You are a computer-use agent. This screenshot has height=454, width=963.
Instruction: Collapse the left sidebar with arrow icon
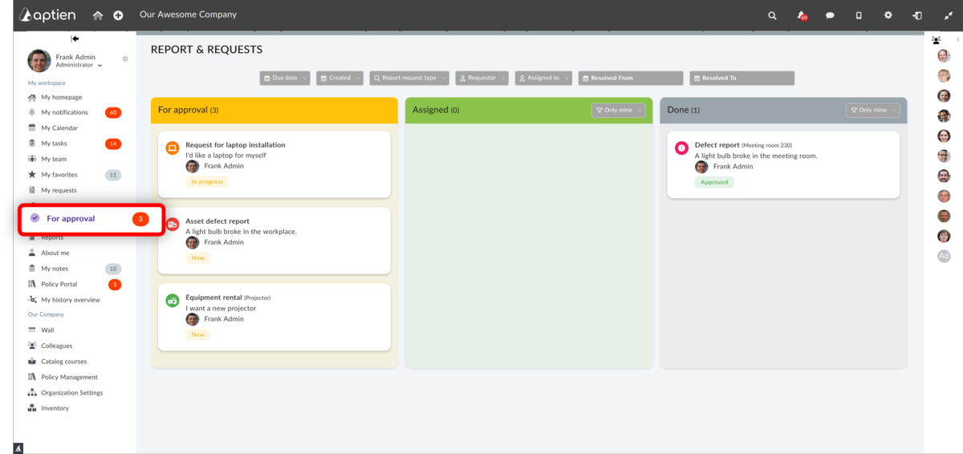pyautogui.click(x=75, y=39)
